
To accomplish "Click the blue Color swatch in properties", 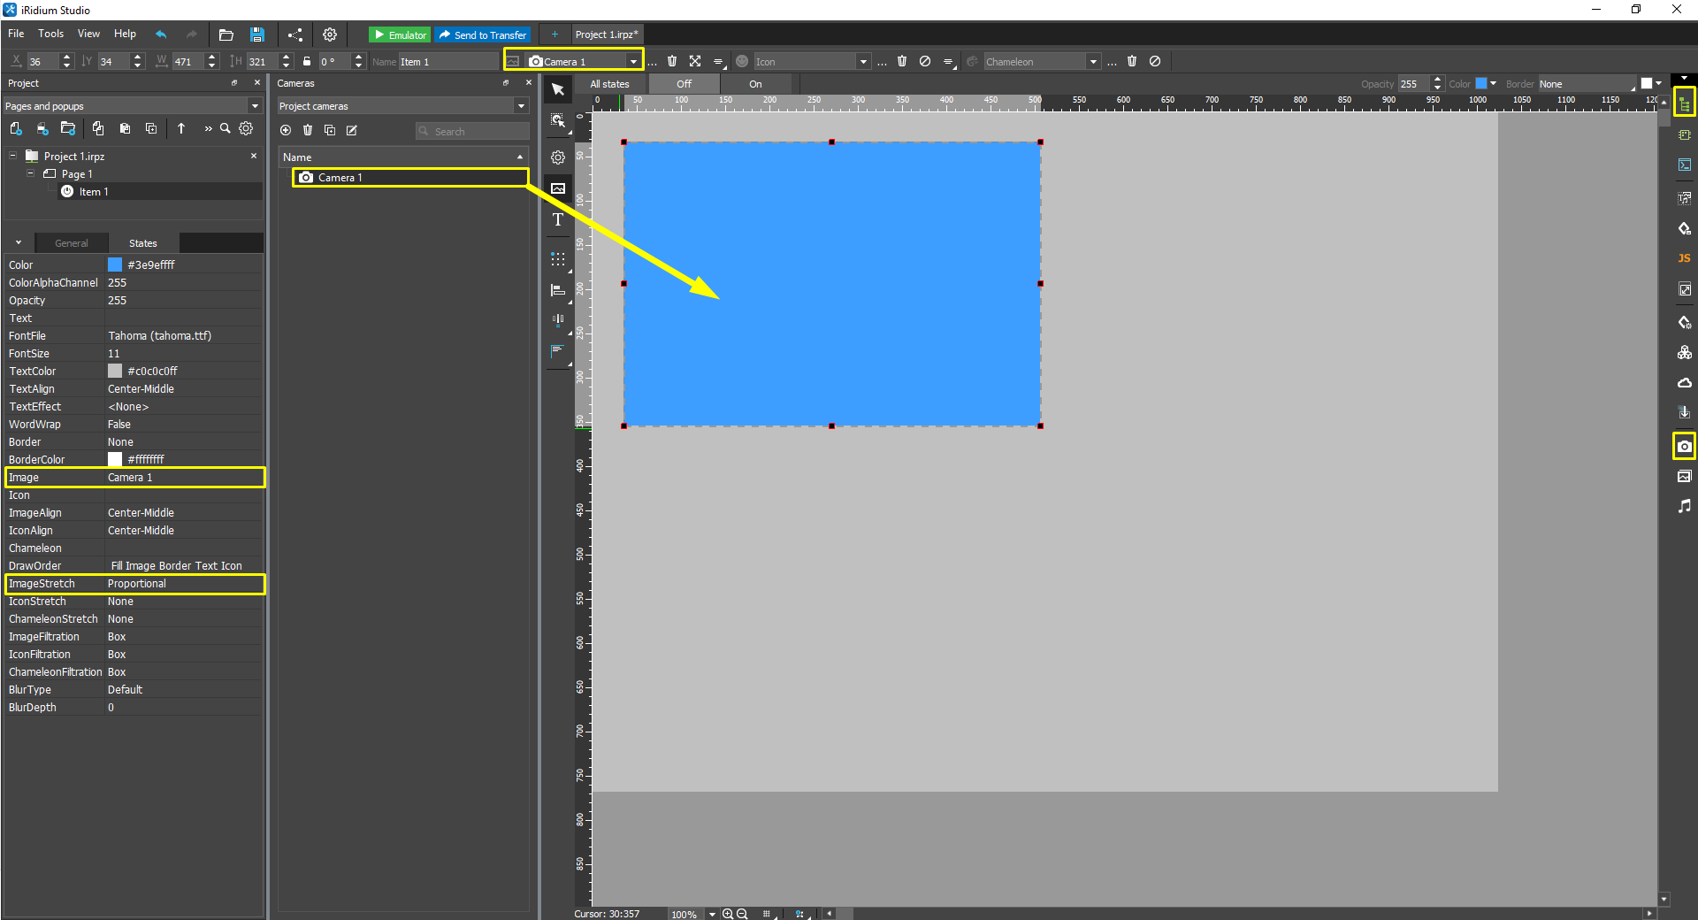I will (x=115, y=264).
